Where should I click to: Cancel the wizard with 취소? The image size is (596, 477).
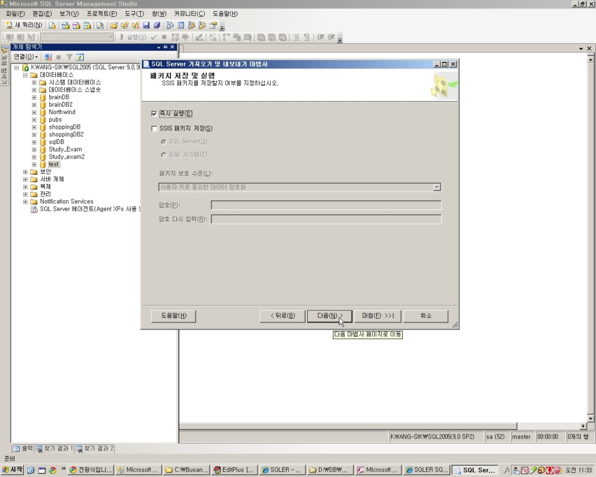425,316
